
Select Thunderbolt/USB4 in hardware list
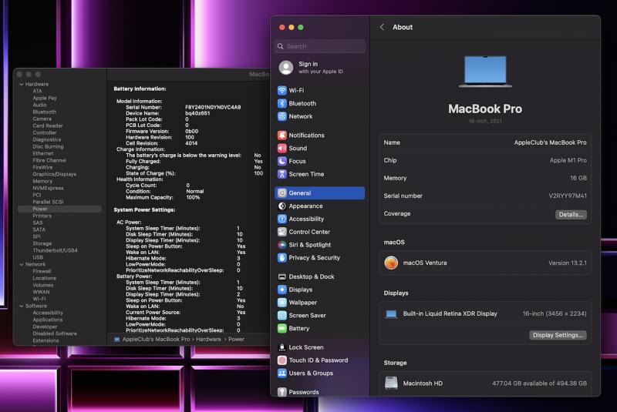tap(55, 250)
